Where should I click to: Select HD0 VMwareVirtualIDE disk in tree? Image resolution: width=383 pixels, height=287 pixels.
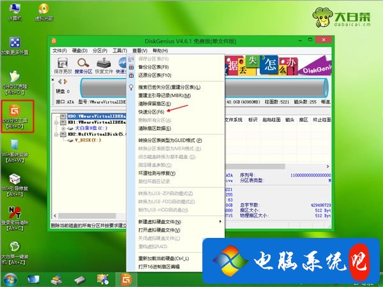[x=97, y=116]
